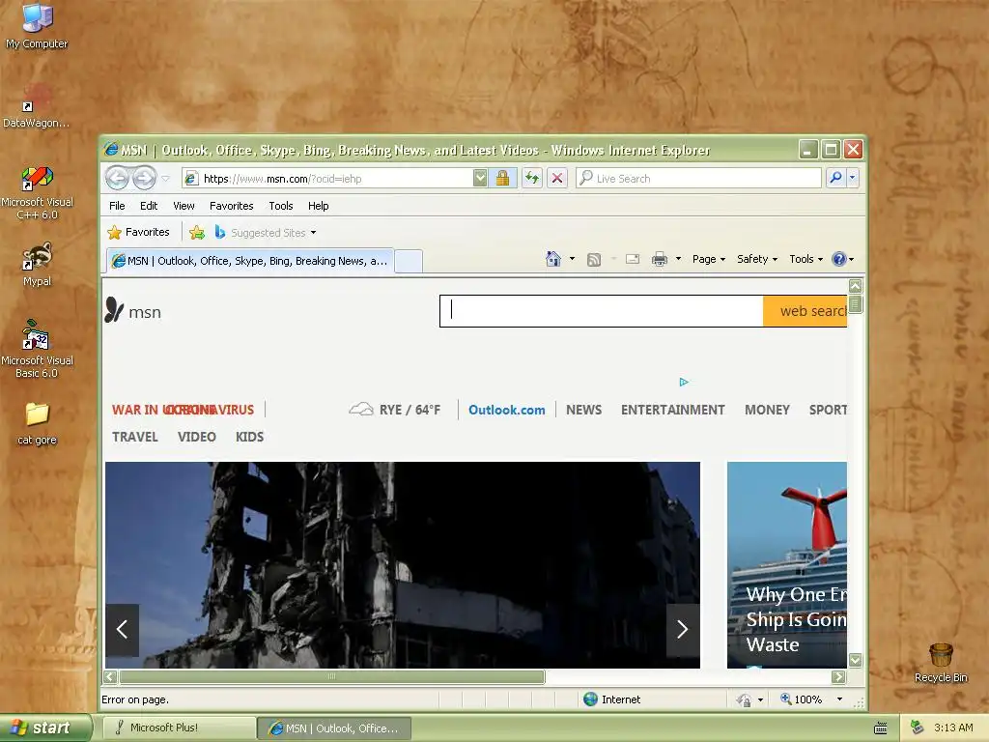989x742 pixels.
Task: Click the MONEY navigation link
Action: [x=767, y=410]
